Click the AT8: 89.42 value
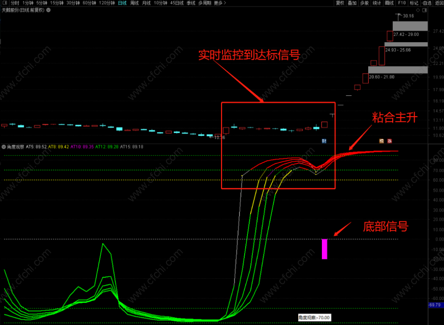Viewport: 444px width, 325px height. click(x=59, y=147)
